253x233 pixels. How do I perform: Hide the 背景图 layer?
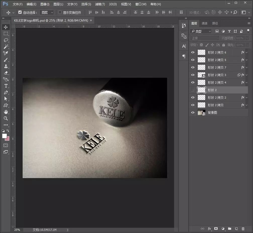pyautogui.click(x=193, y=113)
